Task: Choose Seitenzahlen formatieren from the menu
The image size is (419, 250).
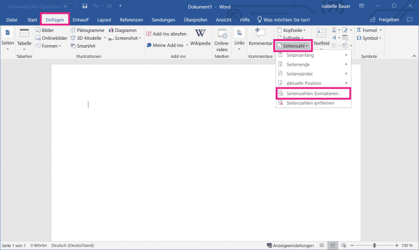Action: pos(313,93)
